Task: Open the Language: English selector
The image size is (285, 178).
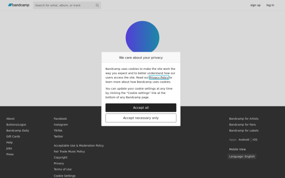Action: pyautogui.click(x=242, y=157)
